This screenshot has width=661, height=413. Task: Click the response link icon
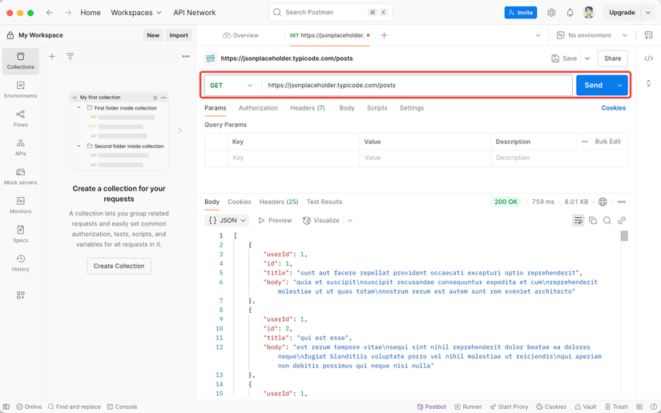622,220
